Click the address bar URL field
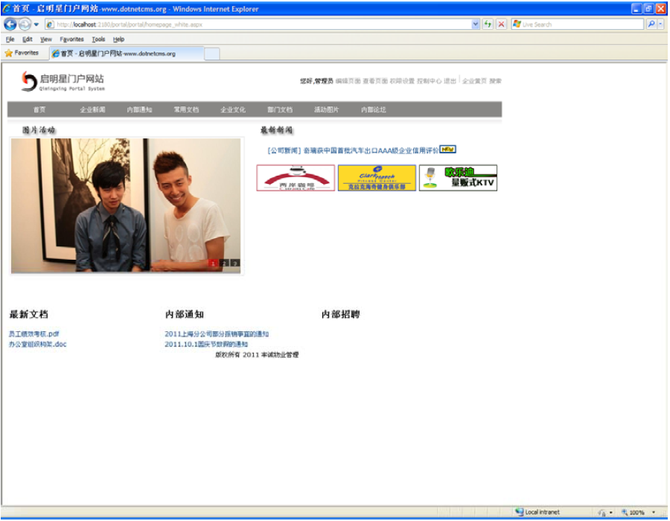The height and width of the screenshot is (521, 670). click(x=258, y=25)
